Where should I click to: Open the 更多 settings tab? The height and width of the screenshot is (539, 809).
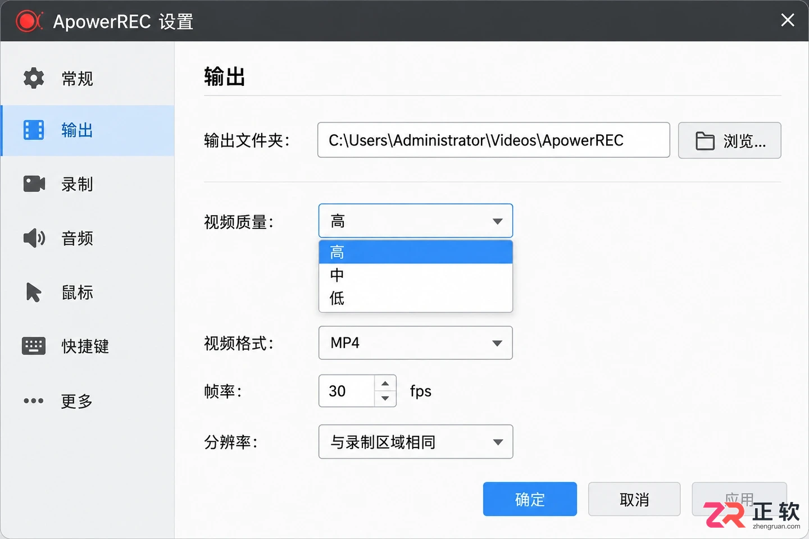[87, 400]
